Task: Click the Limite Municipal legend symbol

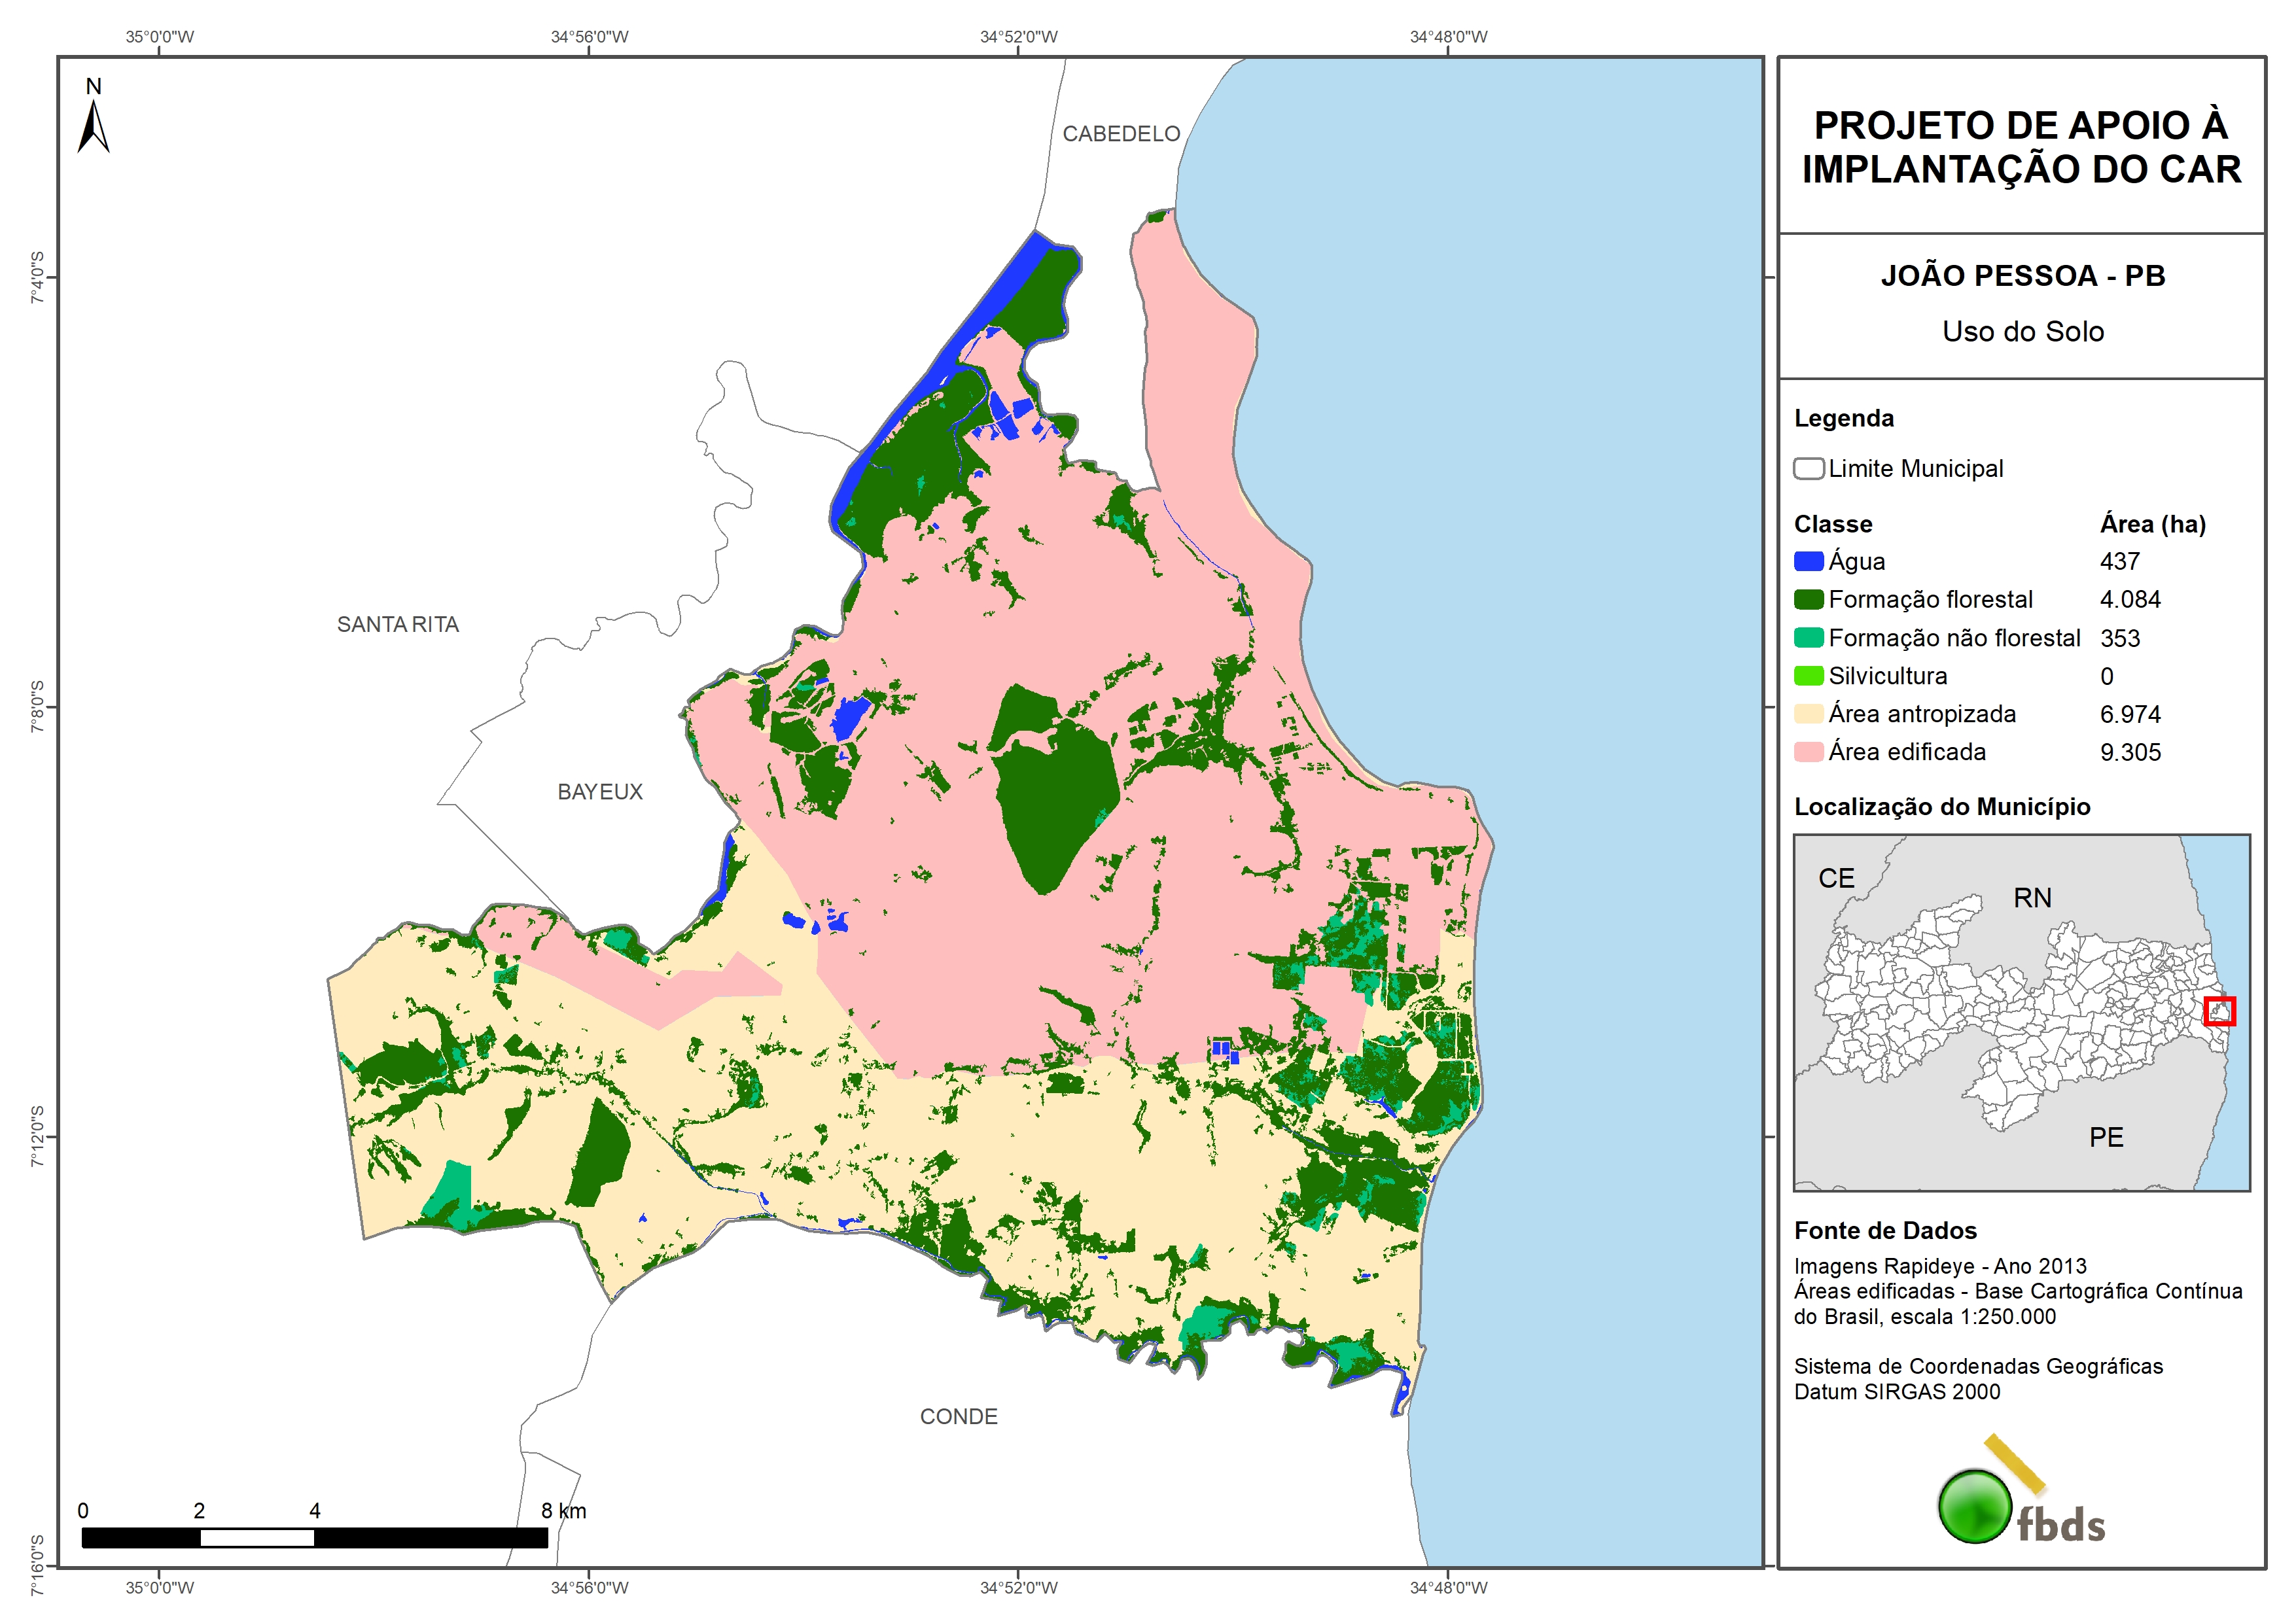Action: coord(1808,468)
